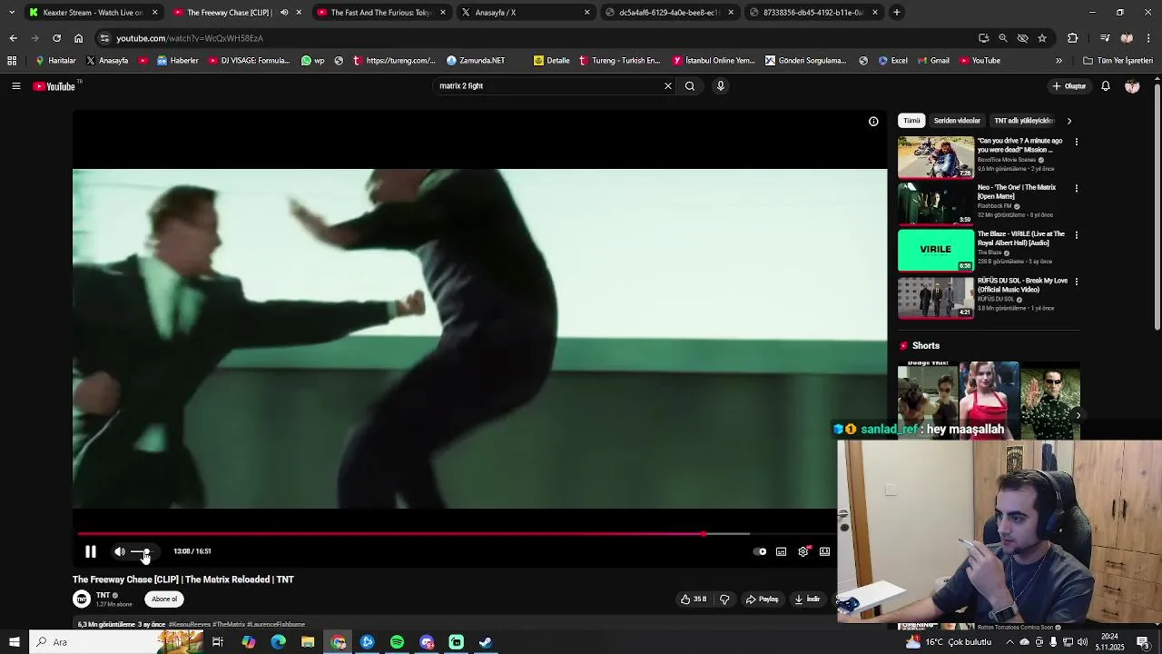This screenshot has height=654, width=1162.
Task: Switch to theater mode view
Action: click(x=824, y=551)
